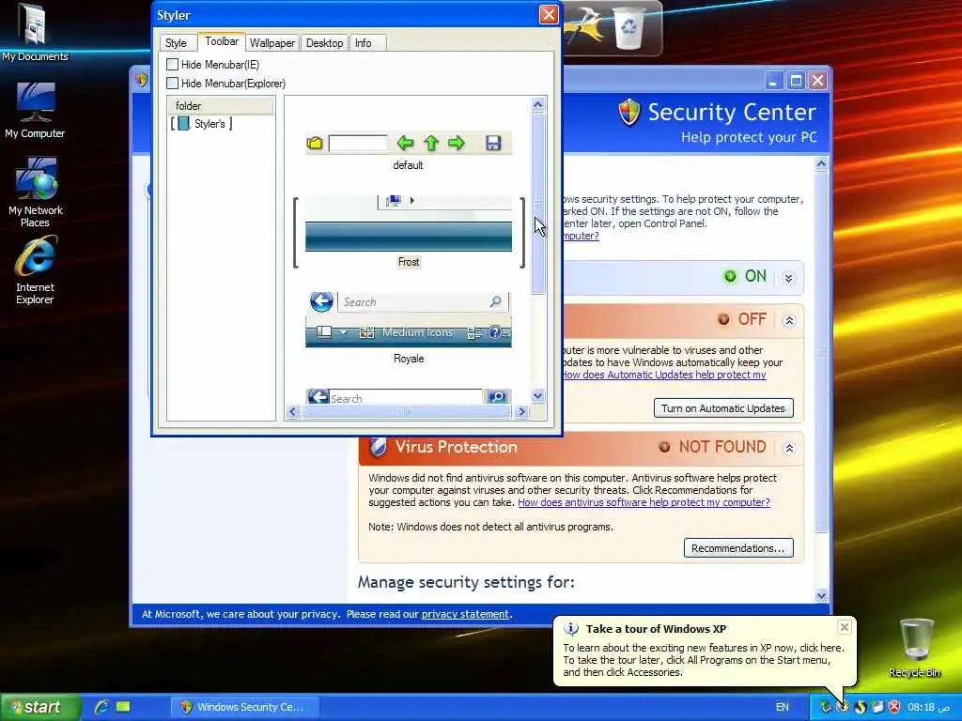The height and width of the screenshot is (721, 962).
Task: Click the magnifier icon in Royale search box
Action: coord(496,301)
